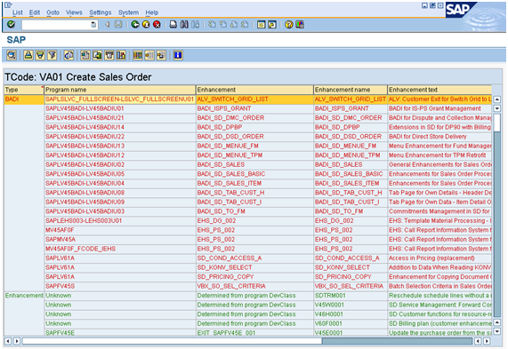Collapse the command field with the left arrow
The image size is (508, 349).
point(108,25)
